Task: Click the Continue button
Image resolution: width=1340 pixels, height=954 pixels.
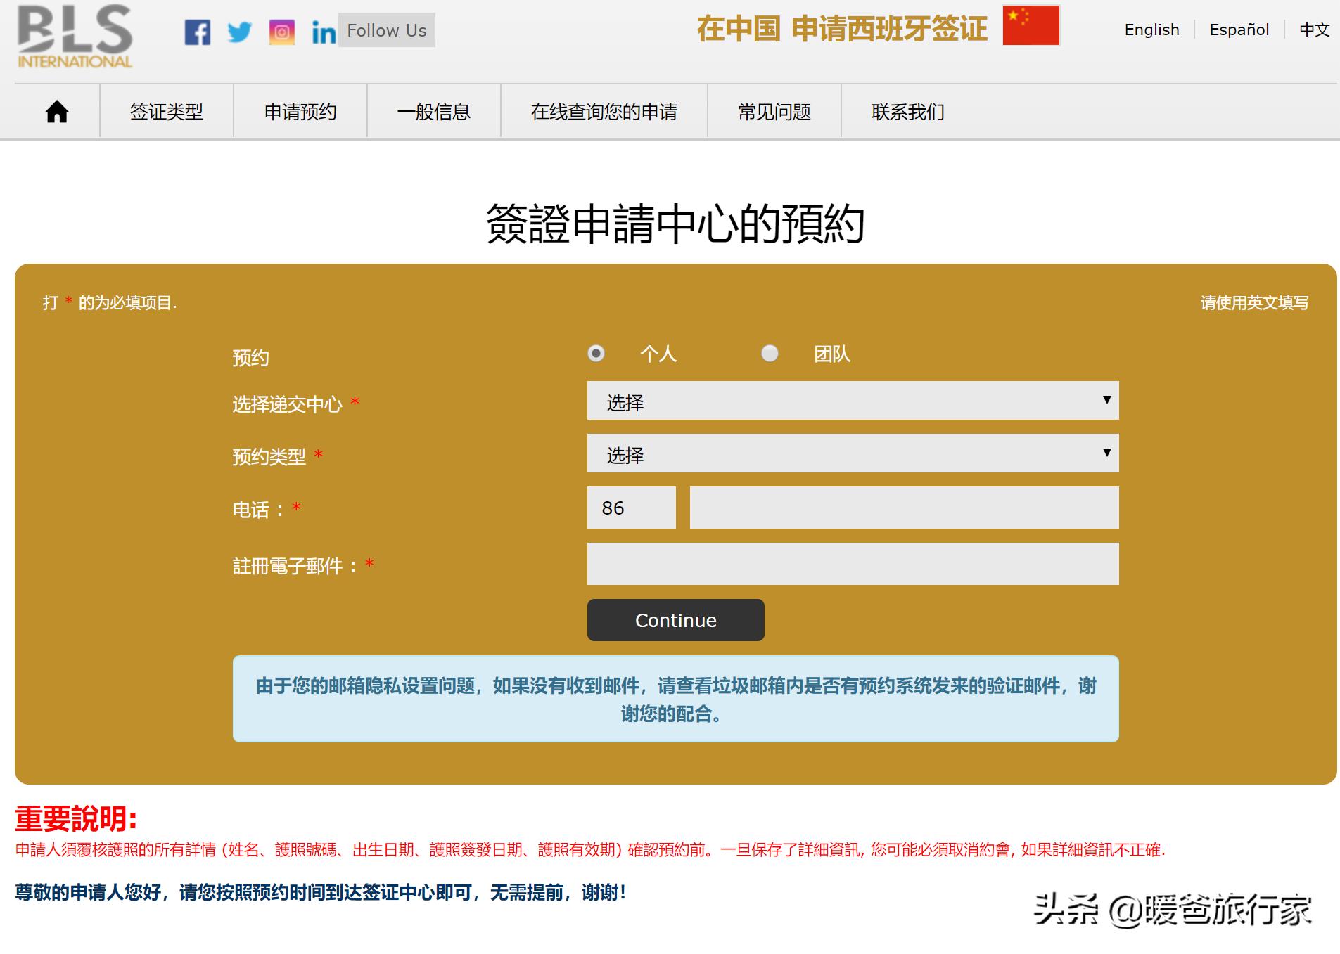Action: point(675,620)
